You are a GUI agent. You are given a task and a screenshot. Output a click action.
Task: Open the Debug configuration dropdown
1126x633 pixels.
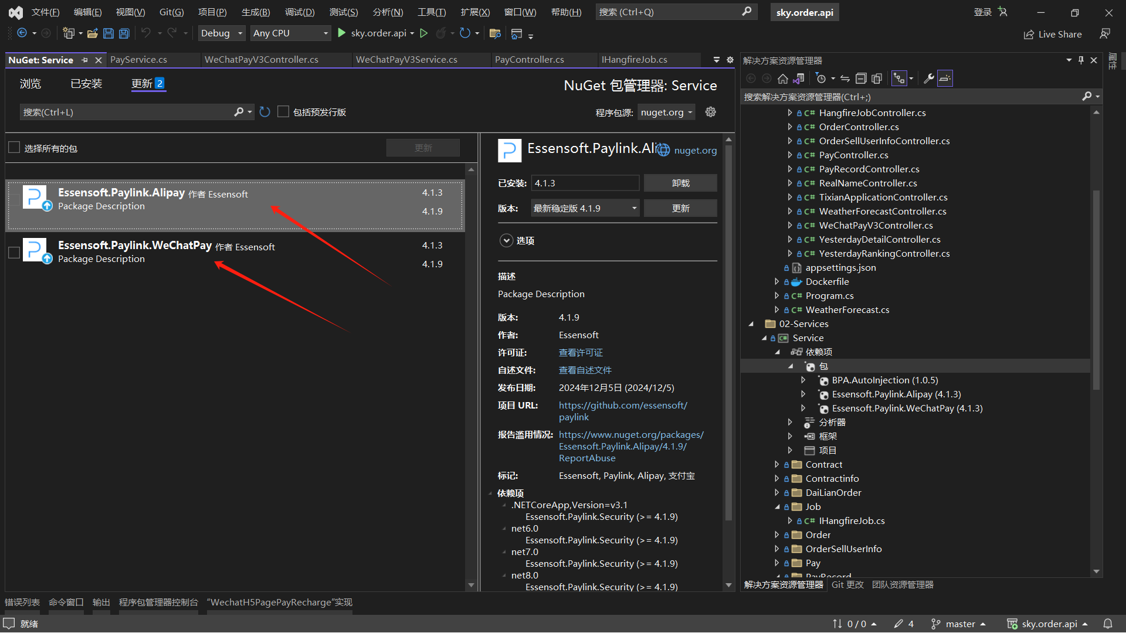222,33
